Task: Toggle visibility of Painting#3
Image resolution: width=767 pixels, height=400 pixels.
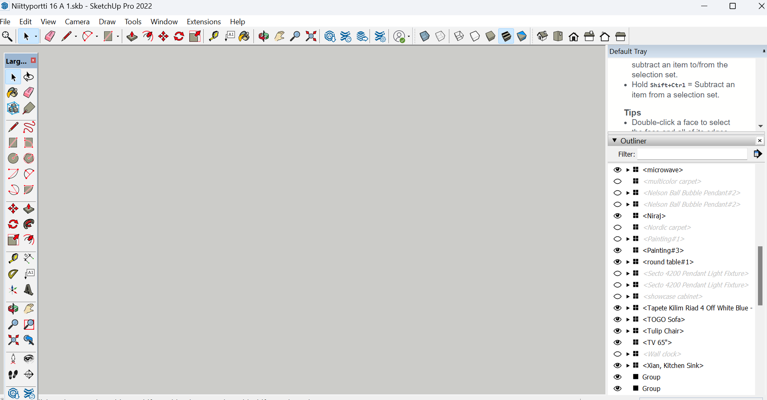Action: (x=617, y=250)
